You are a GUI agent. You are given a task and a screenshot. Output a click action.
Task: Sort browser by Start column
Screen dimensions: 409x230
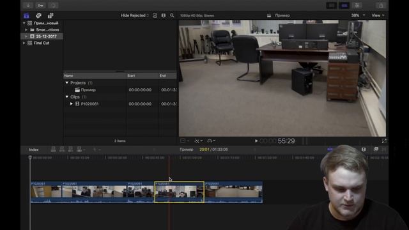143,75
